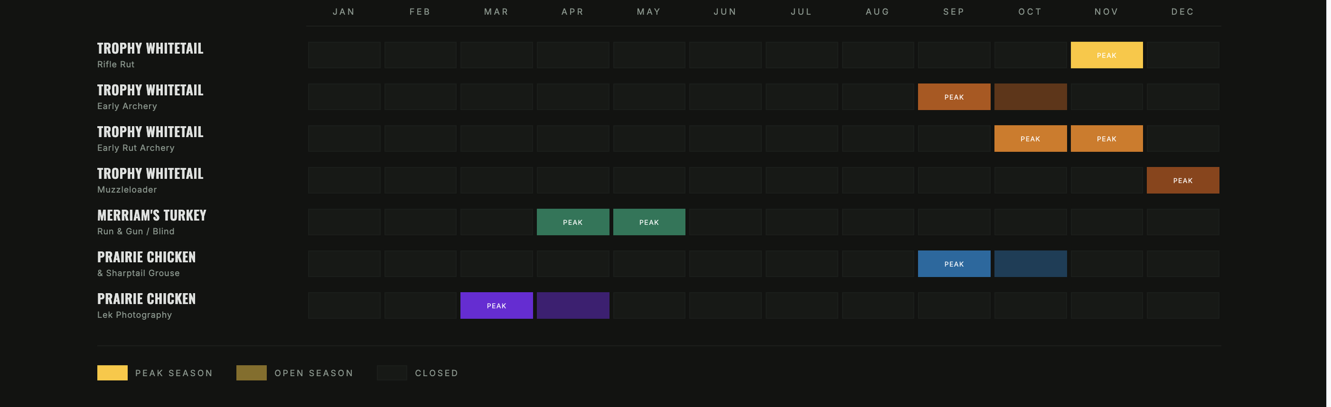Click the CLOSED legend label

tap(437, 373)
